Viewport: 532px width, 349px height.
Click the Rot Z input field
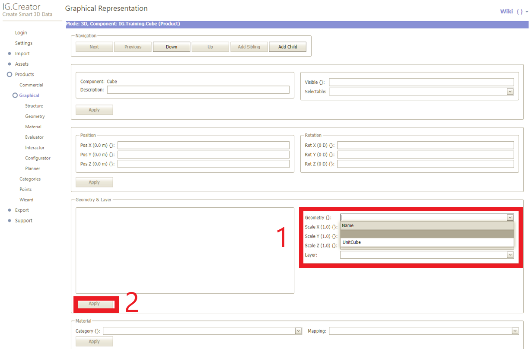click(425, 164)
